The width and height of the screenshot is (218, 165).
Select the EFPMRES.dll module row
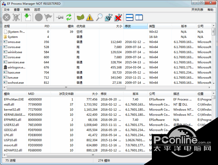[107, 120]
